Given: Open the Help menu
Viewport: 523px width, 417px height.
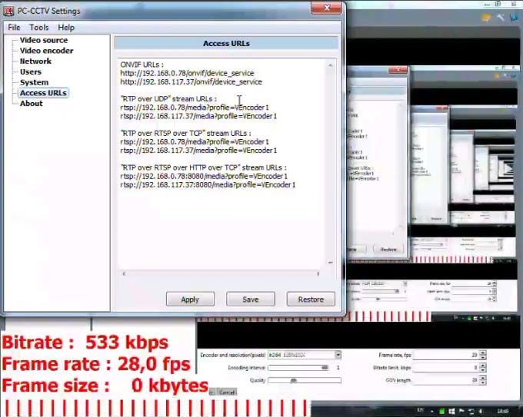Looking at the screenshot, I should click(66, 28).
